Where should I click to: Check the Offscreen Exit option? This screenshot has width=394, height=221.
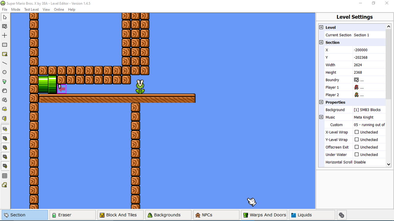pyautogui.click(x=357, y=147)
